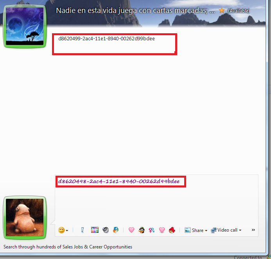Open the Video call dropdown
This screenshot has width=271, height=259.
pyautogui.click(x=226, y=230)
